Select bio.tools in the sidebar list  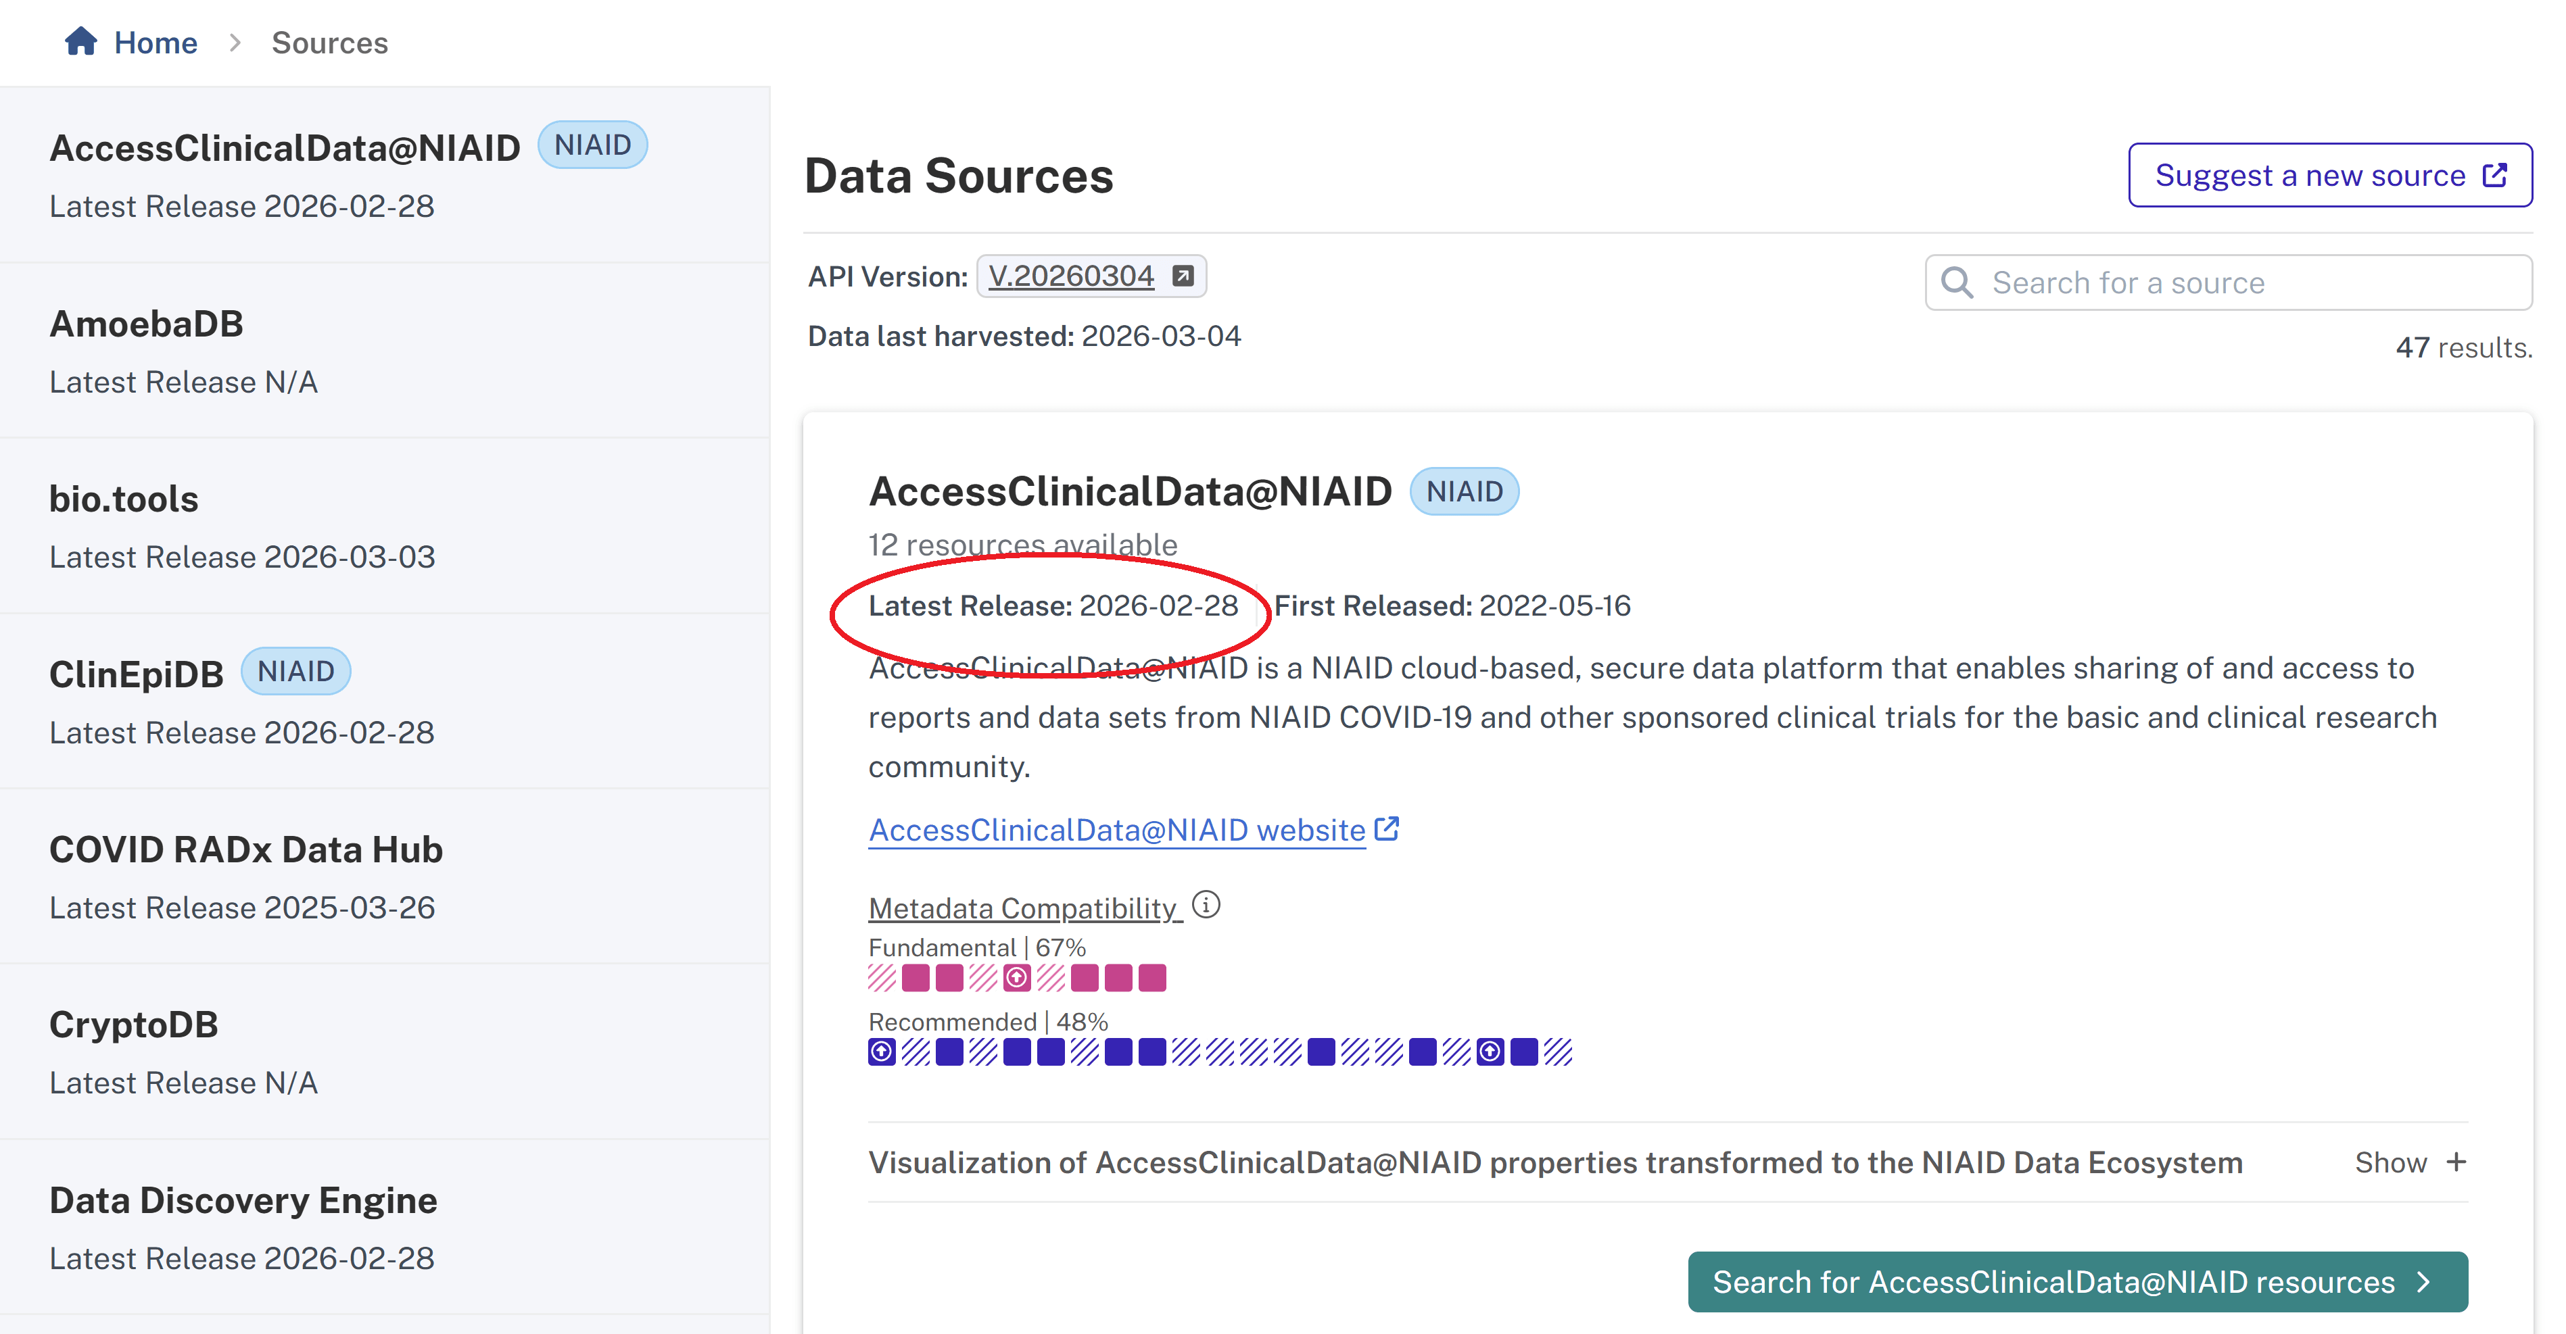pos(385,526)
